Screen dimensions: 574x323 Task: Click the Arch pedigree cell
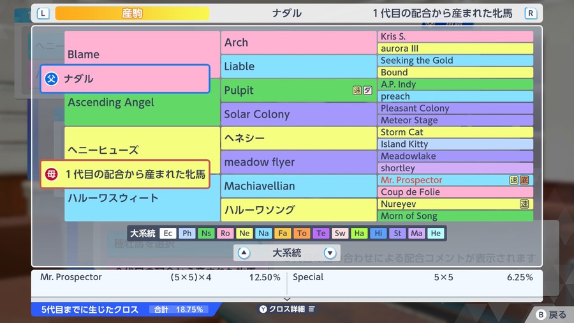click(298, 43)
